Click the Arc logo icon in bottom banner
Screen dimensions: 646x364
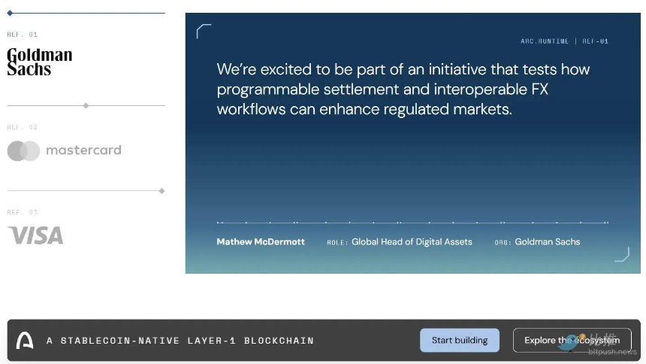[25, 341]
